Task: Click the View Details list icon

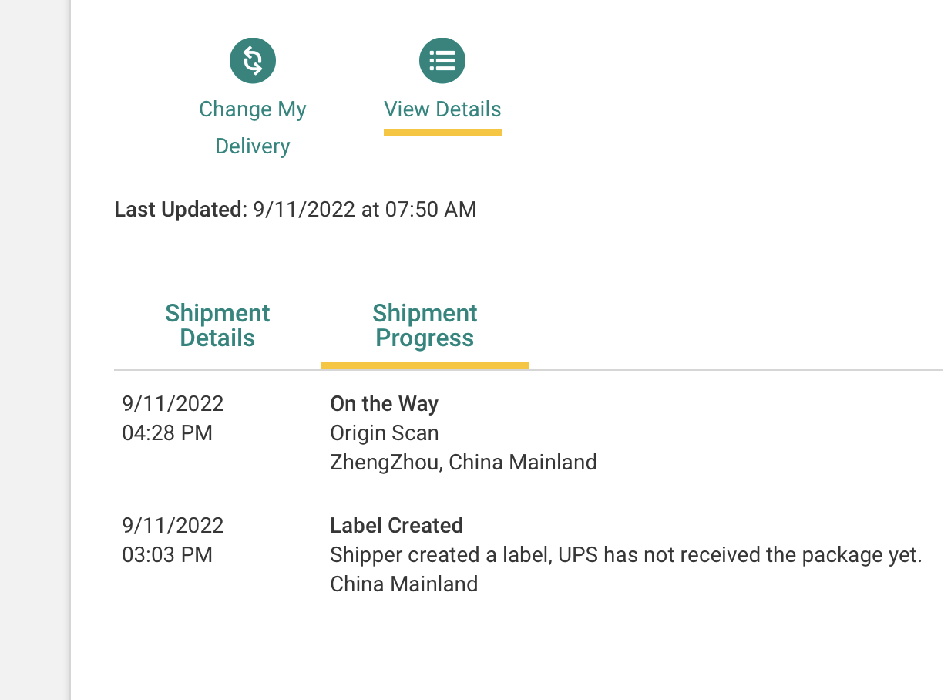Action: (x=442, y=61)
